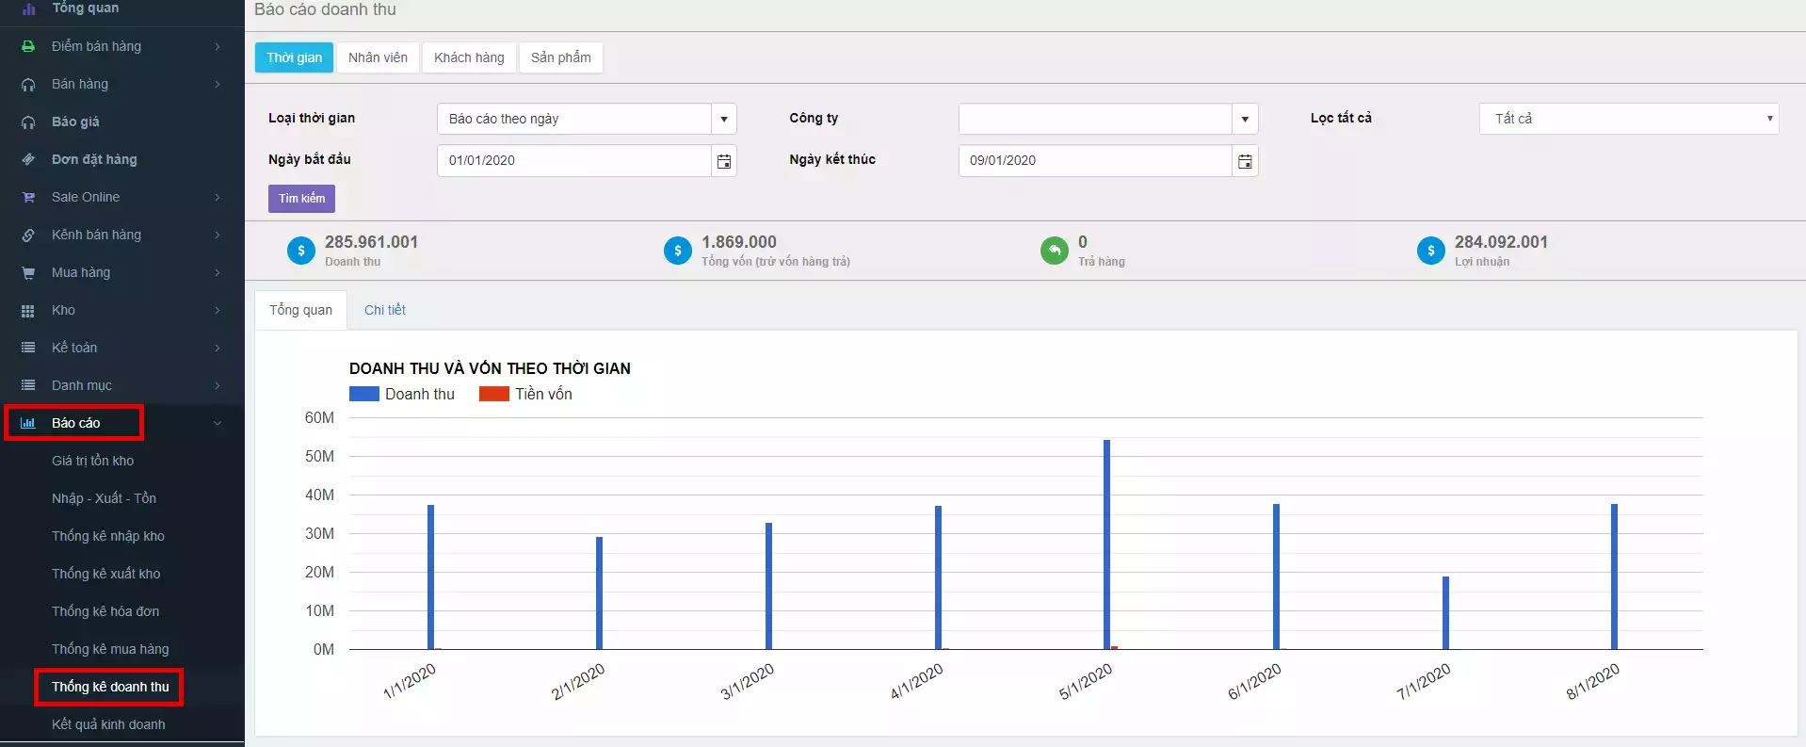Viewport: 1806px width, 747px height.
Task: Click the Ngày bắt đầu date field
Action: coord(574,161)
